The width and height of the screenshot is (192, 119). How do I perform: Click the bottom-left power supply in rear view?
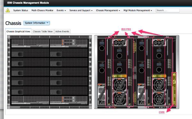101,95
